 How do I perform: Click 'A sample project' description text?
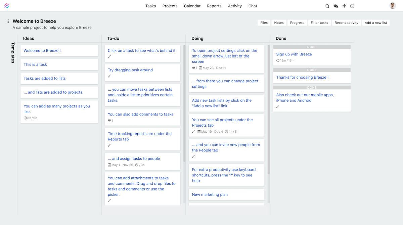[x=52, y=28]
